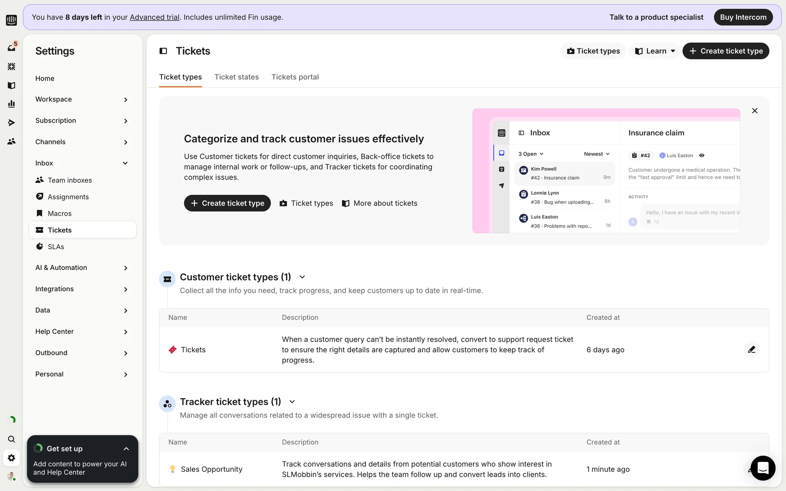This screenshot has width=786, height=491.
Task: Collapse the Tracker ticket types section
Action: coord(292,402)
